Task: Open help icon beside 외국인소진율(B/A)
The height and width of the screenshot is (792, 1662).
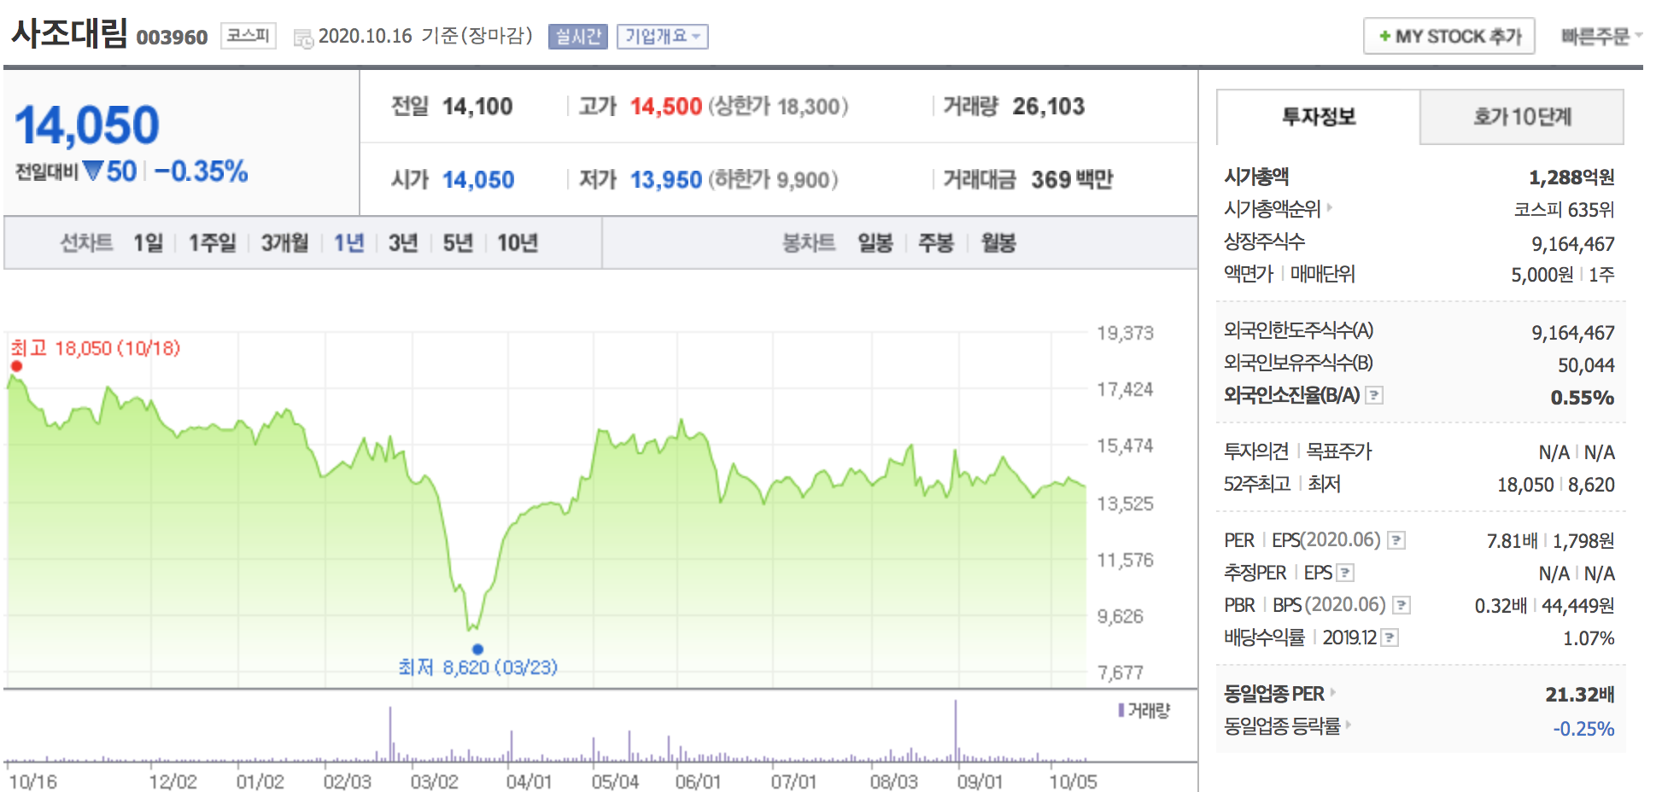Action: [1374, 395]
